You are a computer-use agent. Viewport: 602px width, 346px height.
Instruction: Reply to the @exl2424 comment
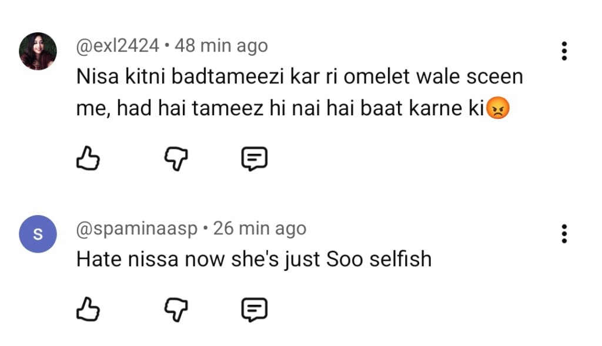pyautogui.click(x=255, y=158)
